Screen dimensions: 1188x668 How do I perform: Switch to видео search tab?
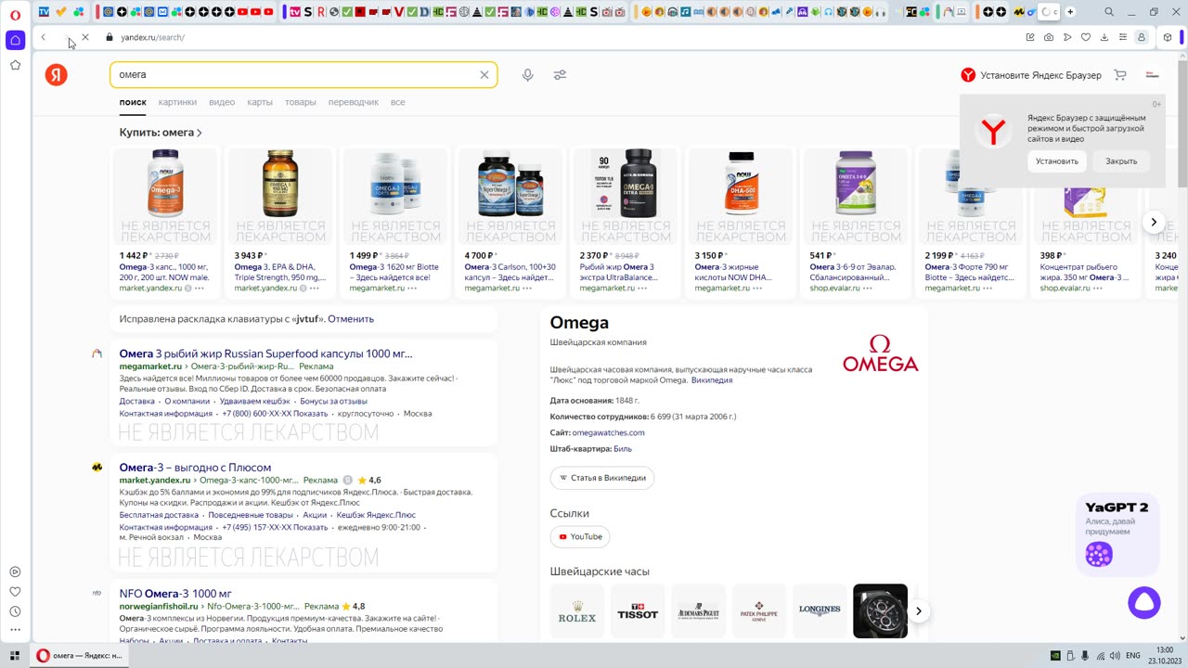pyautogui.click(x=222, y=102)
